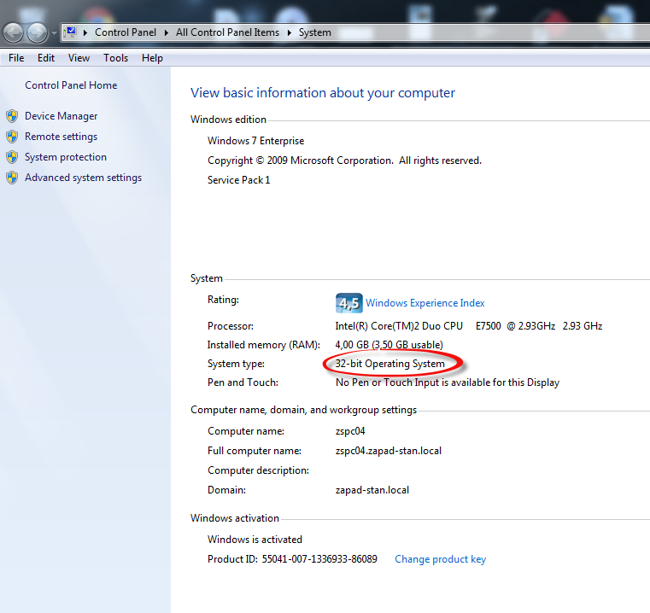The image size is (650, 613).
Task: Open the View menu
Action: 79,58
